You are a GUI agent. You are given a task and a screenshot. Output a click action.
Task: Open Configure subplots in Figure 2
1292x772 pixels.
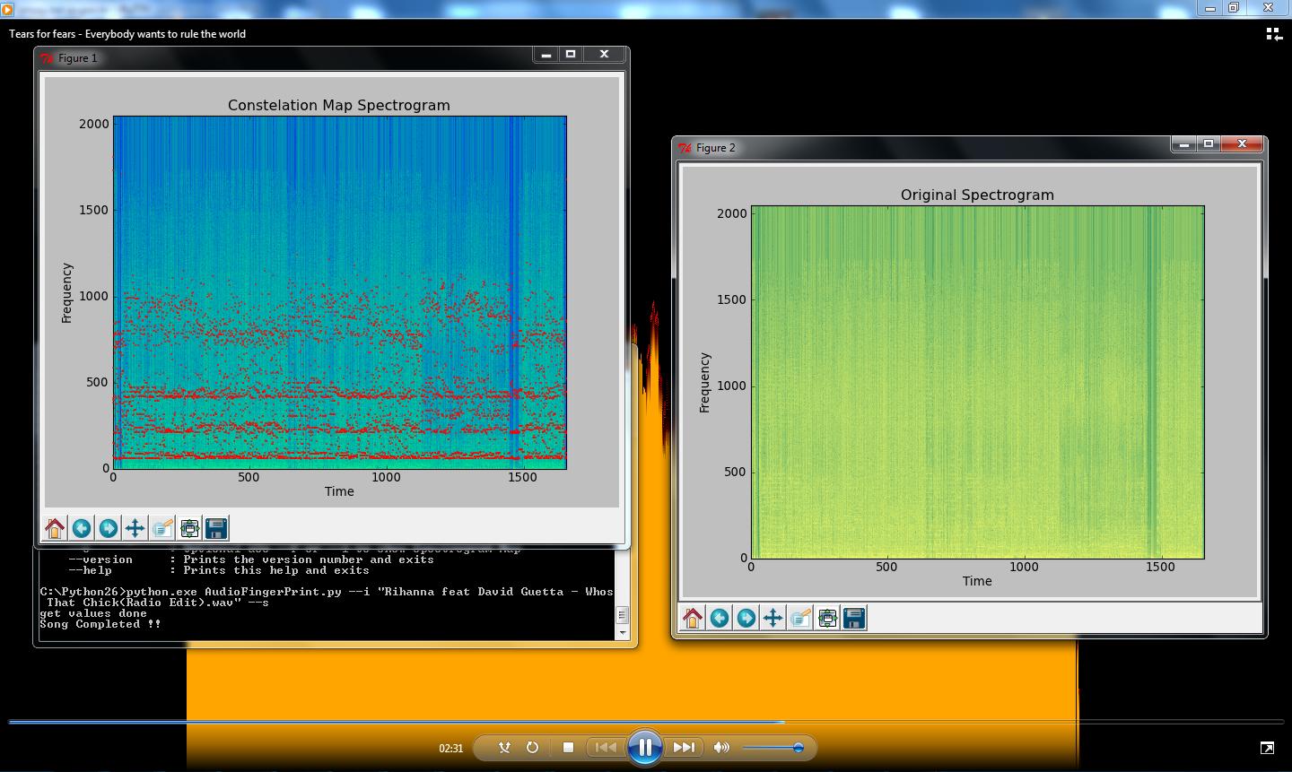(x=827, y=618)
